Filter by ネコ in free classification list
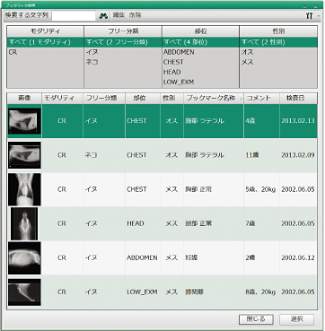325x331 pixels. click(123, 62)
